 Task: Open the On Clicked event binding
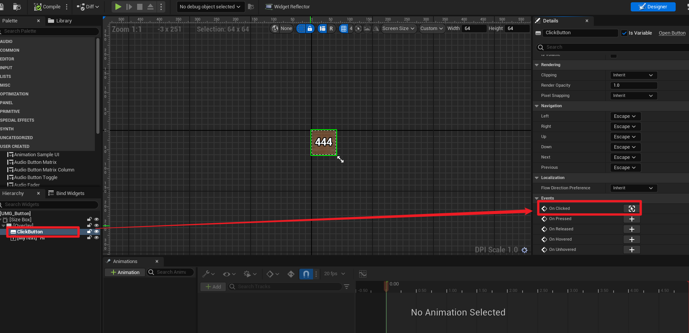point(632,209)
